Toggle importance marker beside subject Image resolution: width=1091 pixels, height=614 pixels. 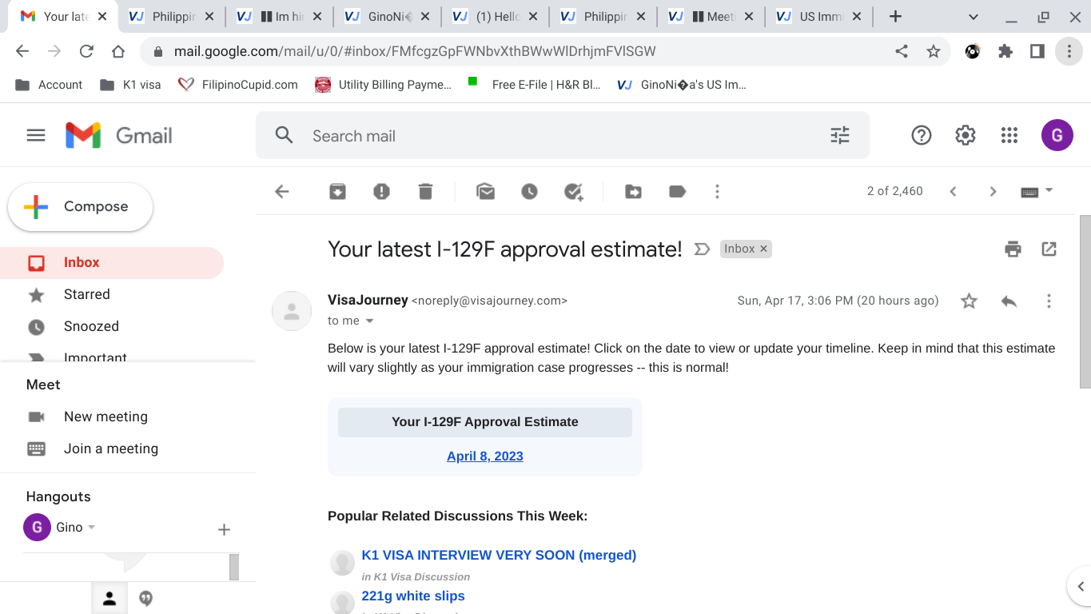(702, 249)
